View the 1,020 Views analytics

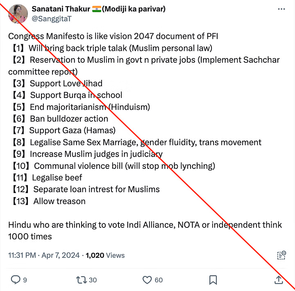(105, 255)
